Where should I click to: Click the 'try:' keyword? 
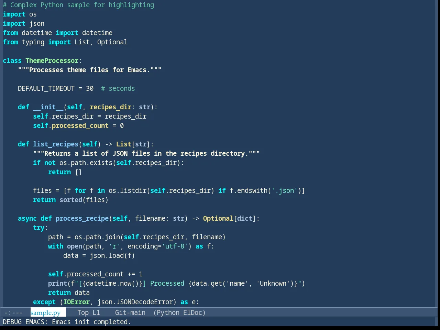pyautogui.click(x=40, y=228)
